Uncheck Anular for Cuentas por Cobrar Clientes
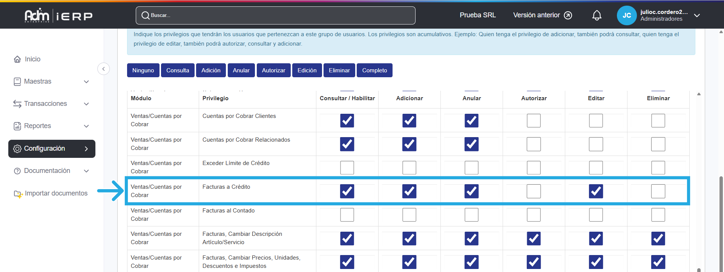This screenshot has height=272, width=724. point(471,121)
